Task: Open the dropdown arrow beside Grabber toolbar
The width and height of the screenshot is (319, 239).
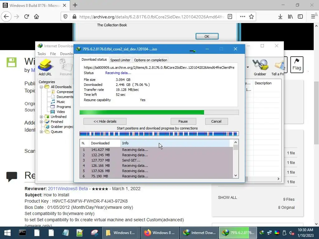Action: tap(248, 67)
